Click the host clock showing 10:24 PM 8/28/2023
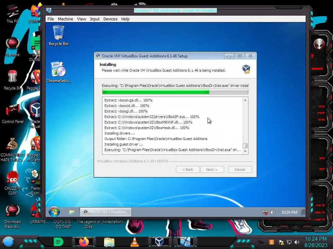The height and width of the screenshot is (249, 333). click(x=315, y=242)
